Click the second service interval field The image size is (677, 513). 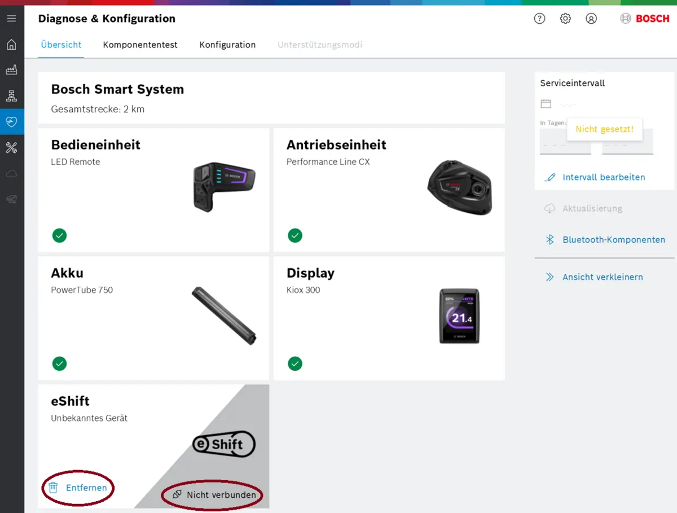click(x=627, y=142)
